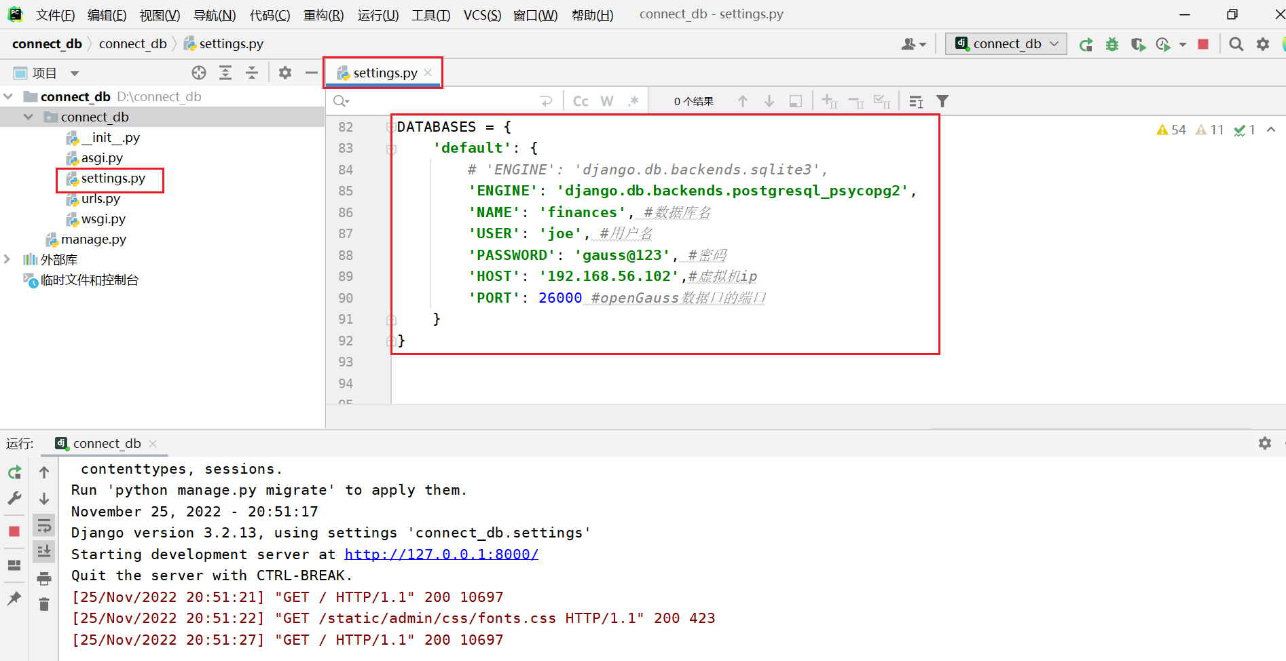1286x661 pixels.
Task: Fold the DATABASES block at line 82
Action: [x=391, y=127]
